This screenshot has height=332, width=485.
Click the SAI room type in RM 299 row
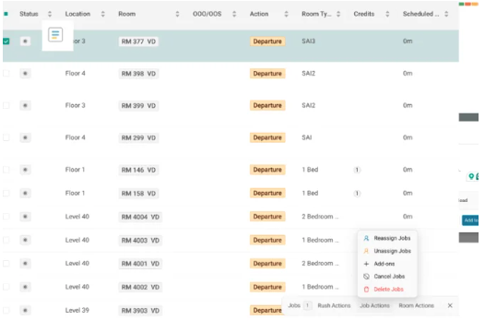[307, 137]
